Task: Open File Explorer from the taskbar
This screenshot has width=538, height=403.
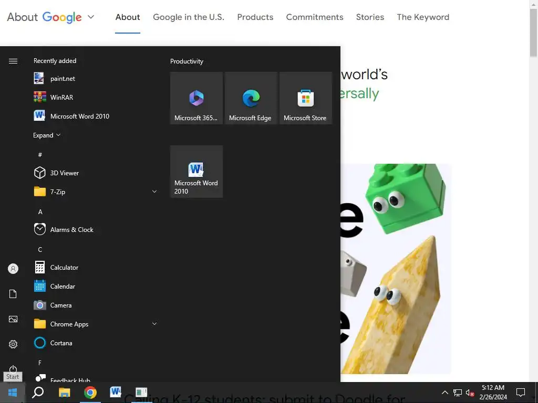Action: [x=64, y=393]
